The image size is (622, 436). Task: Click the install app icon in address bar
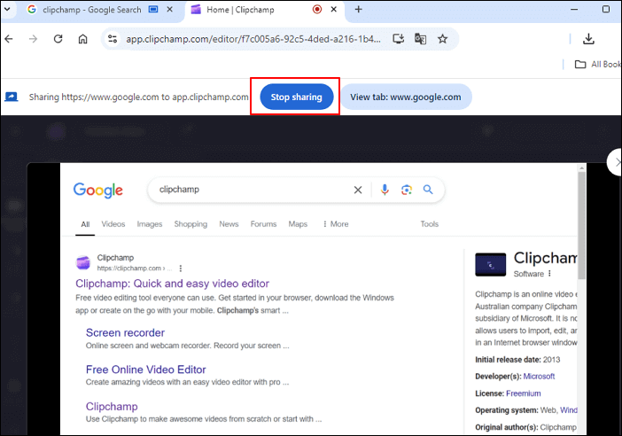(x=399, y=39)
